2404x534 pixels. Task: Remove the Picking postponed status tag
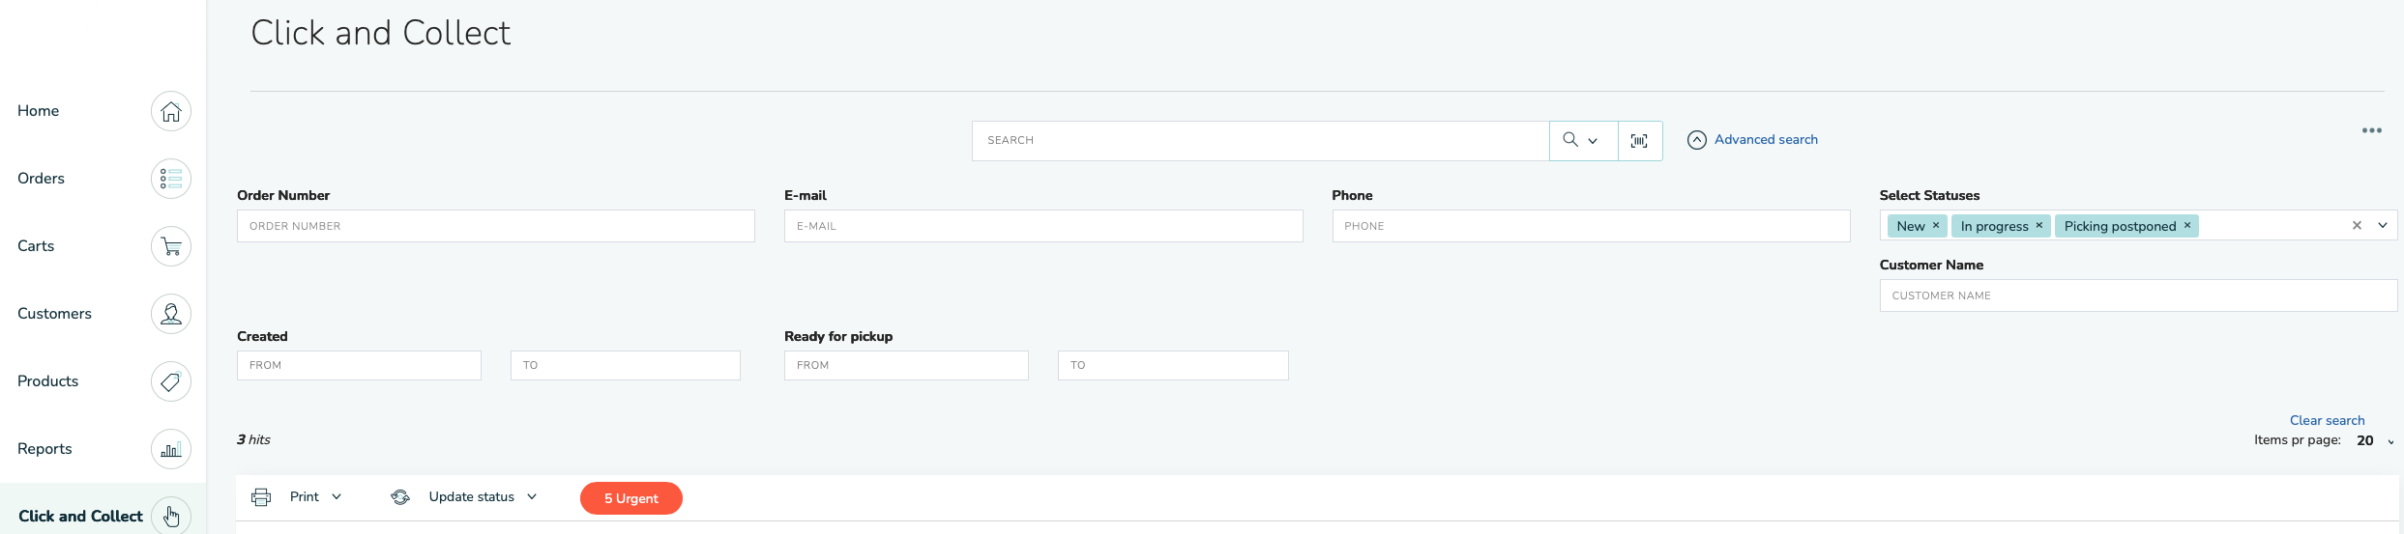point(2187,225)
